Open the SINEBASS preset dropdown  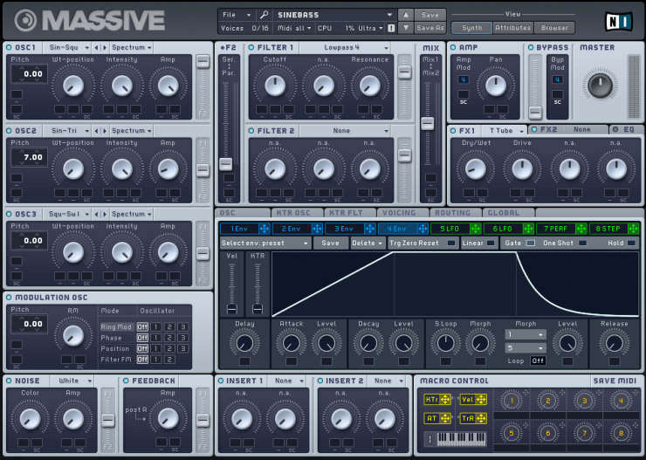334,15
